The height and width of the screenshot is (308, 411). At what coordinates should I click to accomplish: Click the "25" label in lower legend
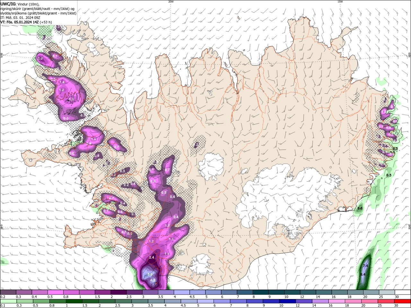pyautogui.click(x=380, y=306)
